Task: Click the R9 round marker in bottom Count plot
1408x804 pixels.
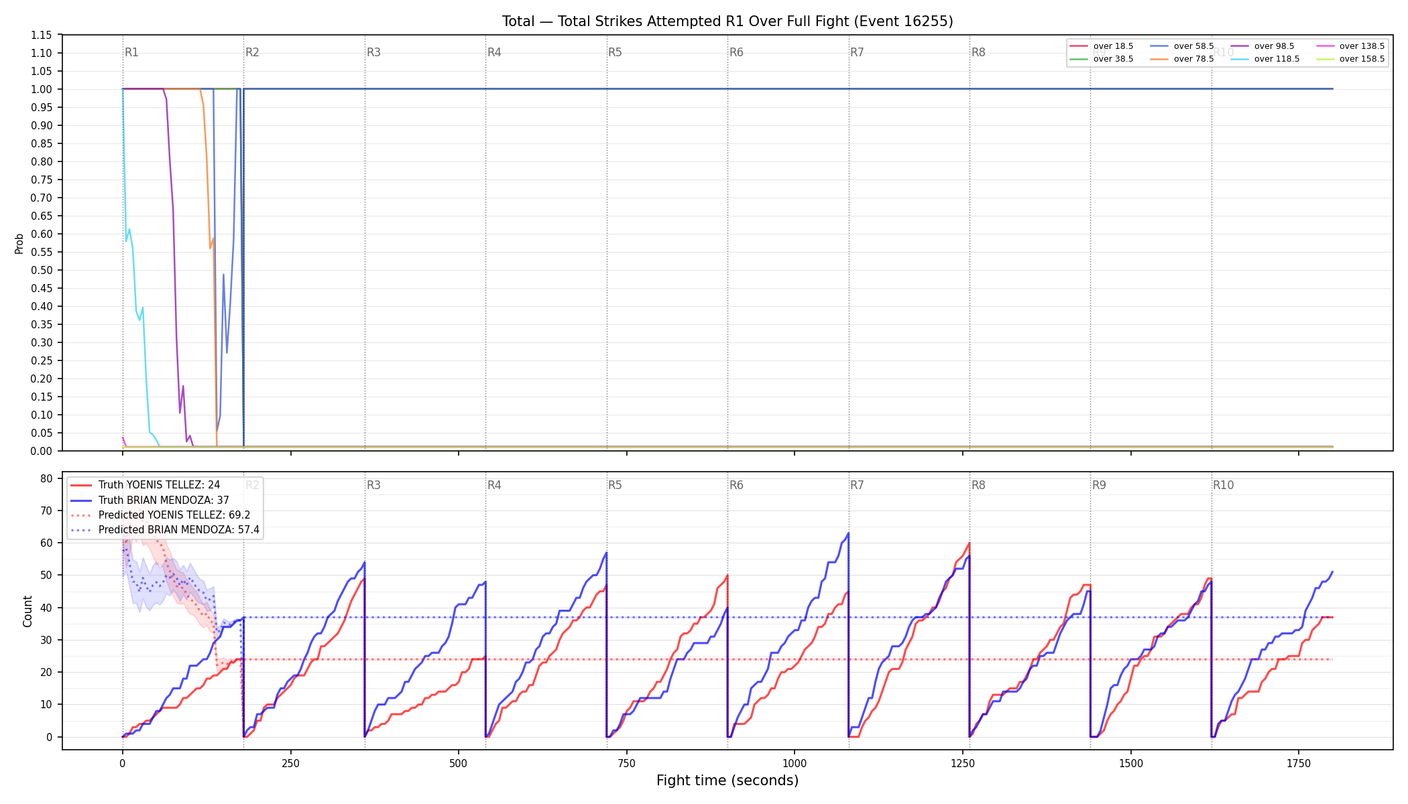Action: click(1099, 485)
